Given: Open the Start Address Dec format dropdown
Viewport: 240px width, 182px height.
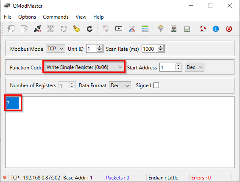Looking at the screenshot, I should [x=194, y=67].
